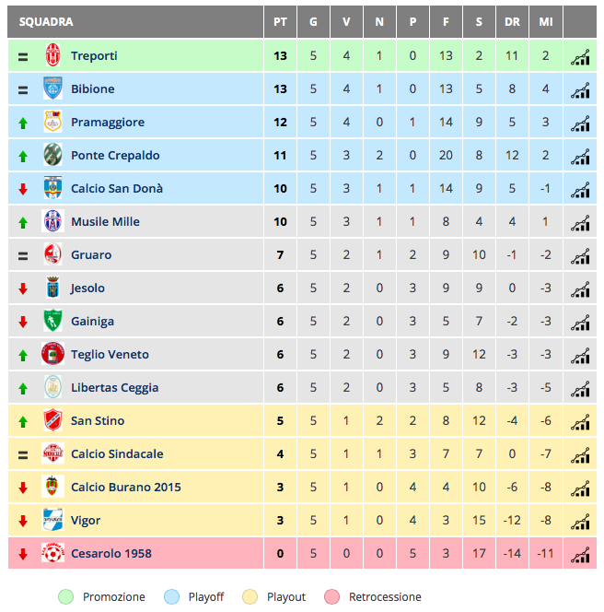Click the pink Retrocessione legend swatch

(x=331, y=596)
